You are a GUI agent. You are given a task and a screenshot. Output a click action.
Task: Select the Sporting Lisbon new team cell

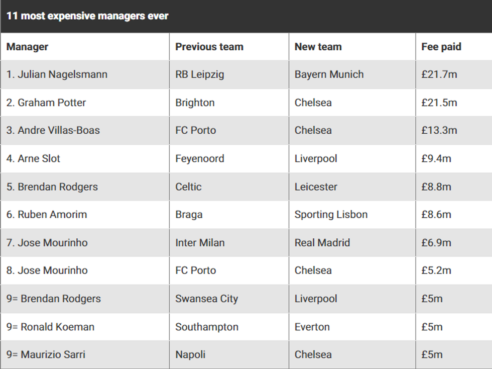pos(331,214)
